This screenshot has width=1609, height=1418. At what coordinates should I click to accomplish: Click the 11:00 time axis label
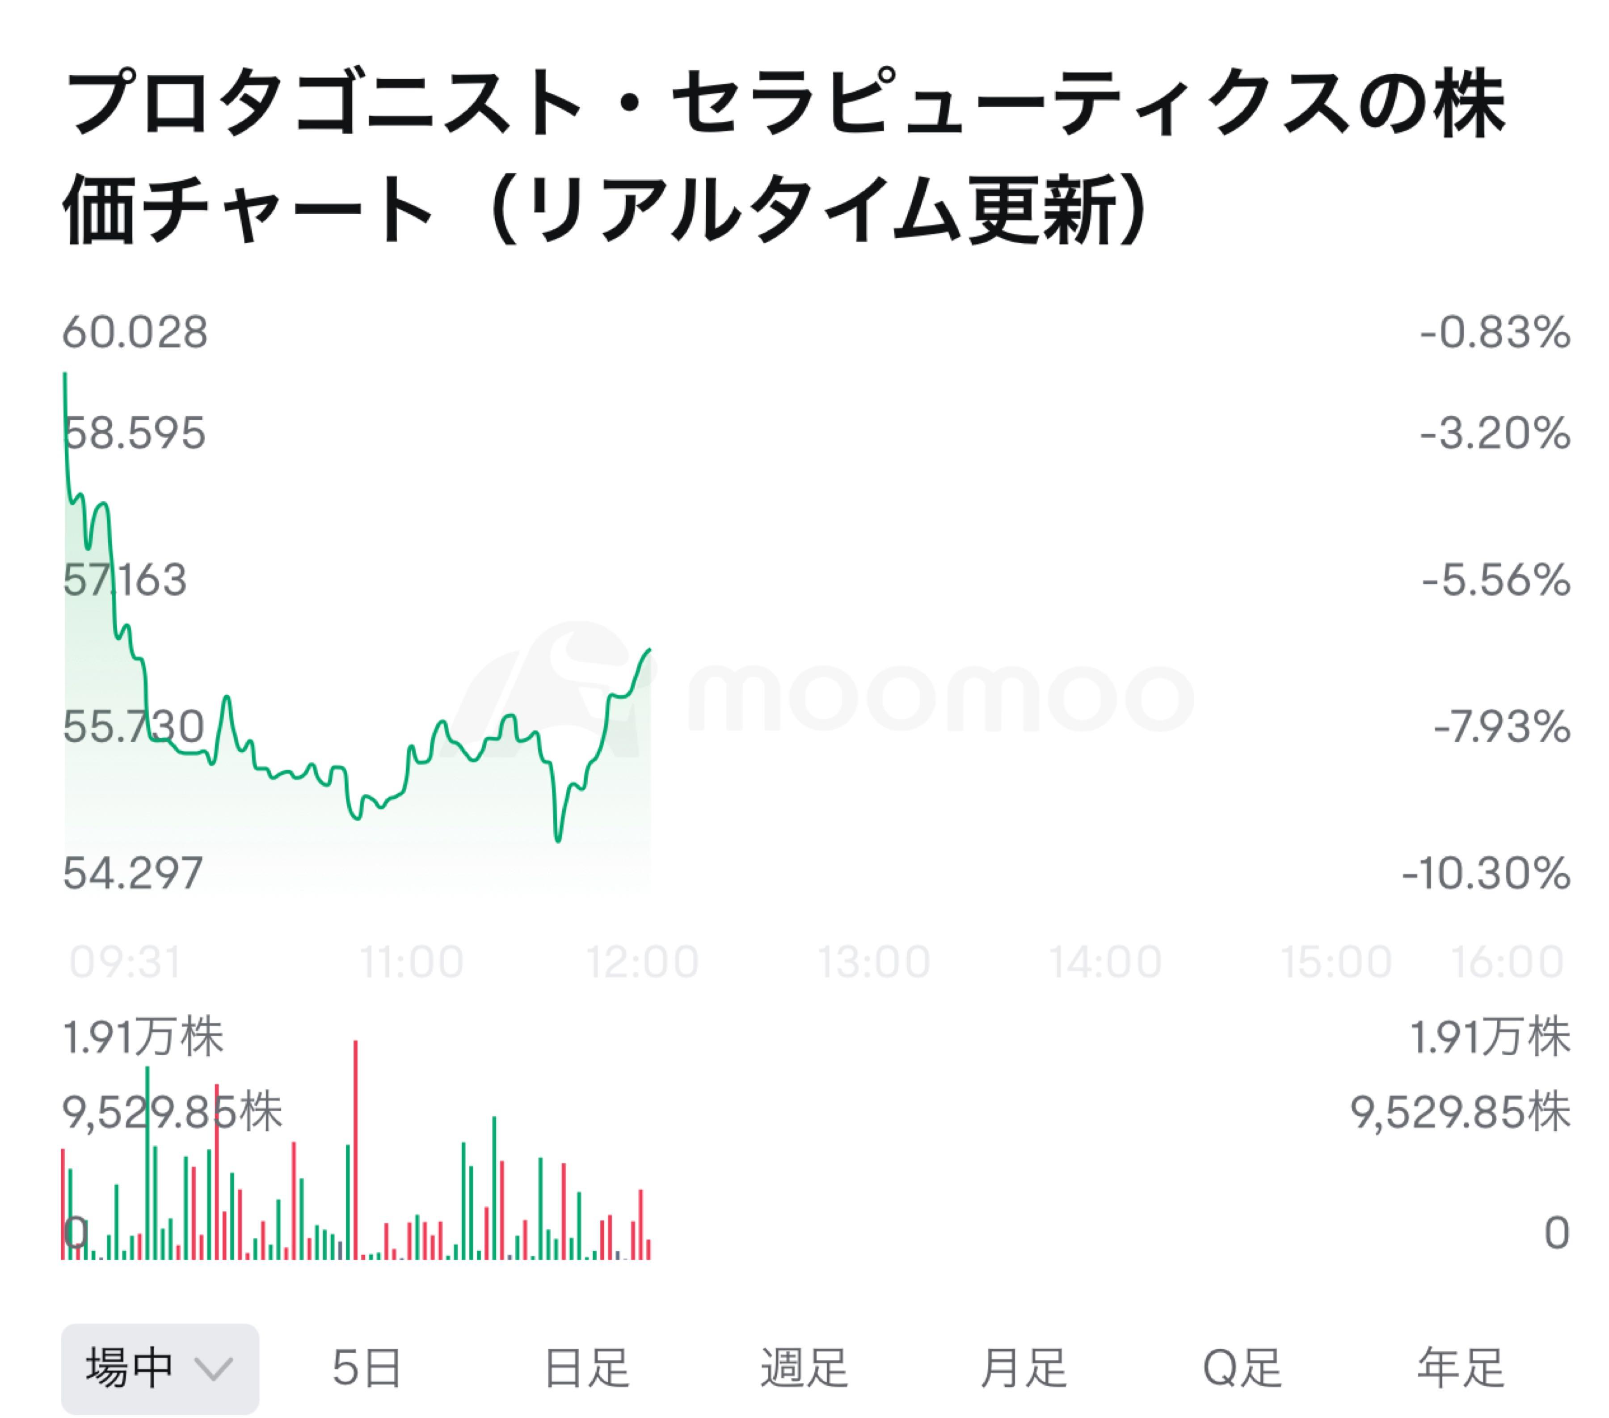click(412, 963)
